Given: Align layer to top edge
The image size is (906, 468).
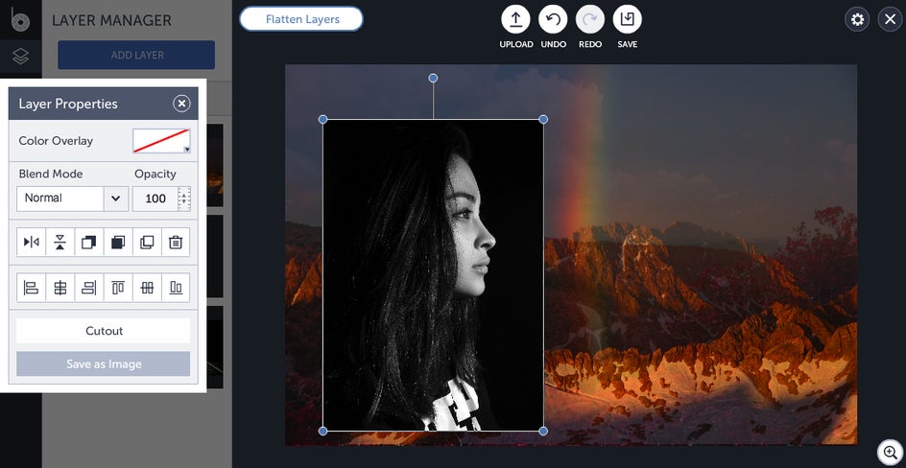Looking at the screenshot, I should point(118,288).
